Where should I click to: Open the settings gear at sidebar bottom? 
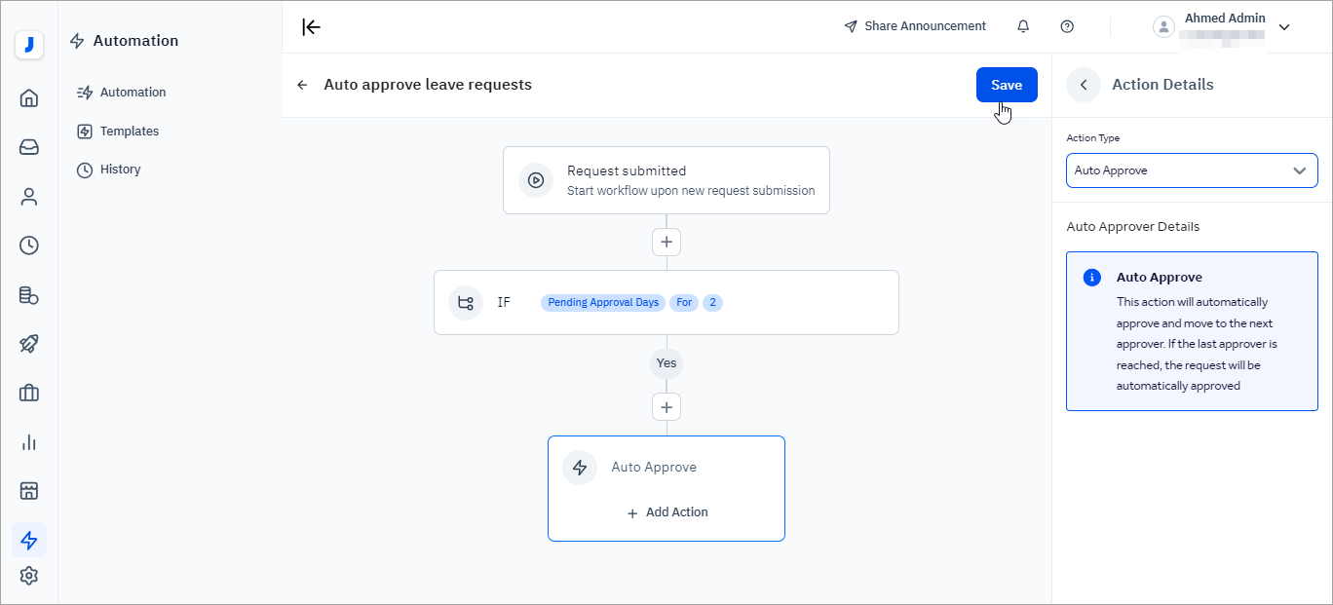(x=29, y=575)
